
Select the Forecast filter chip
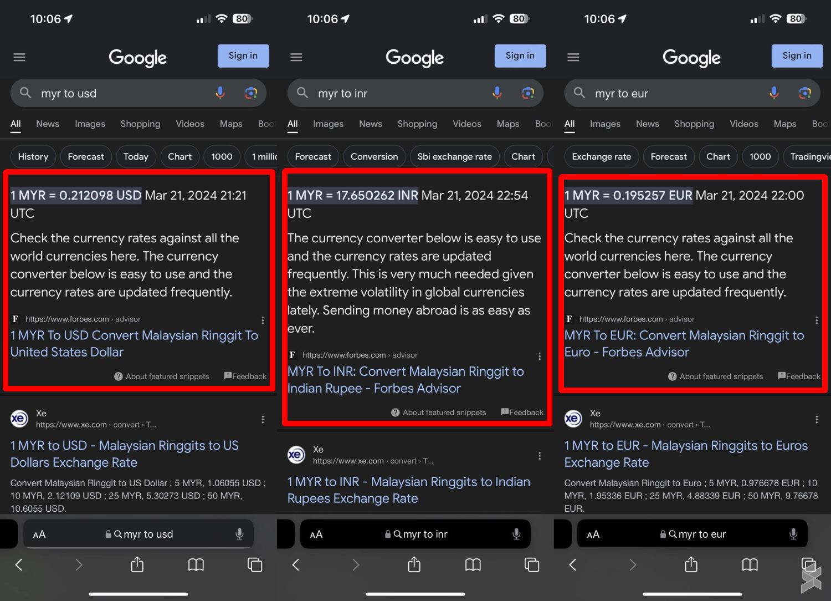click(86, 156)
